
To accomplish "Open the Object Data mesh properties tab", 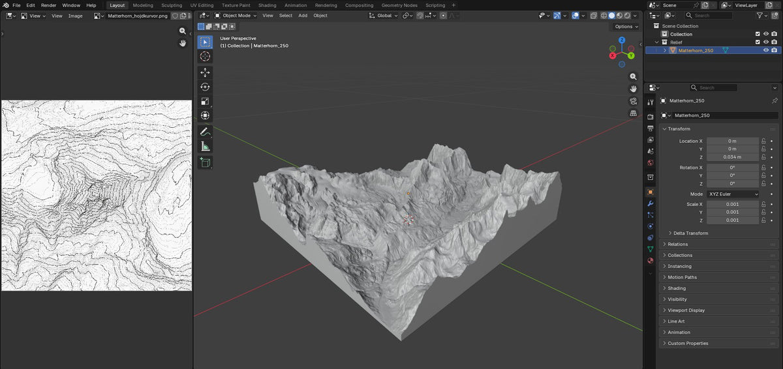I will 650,249.
